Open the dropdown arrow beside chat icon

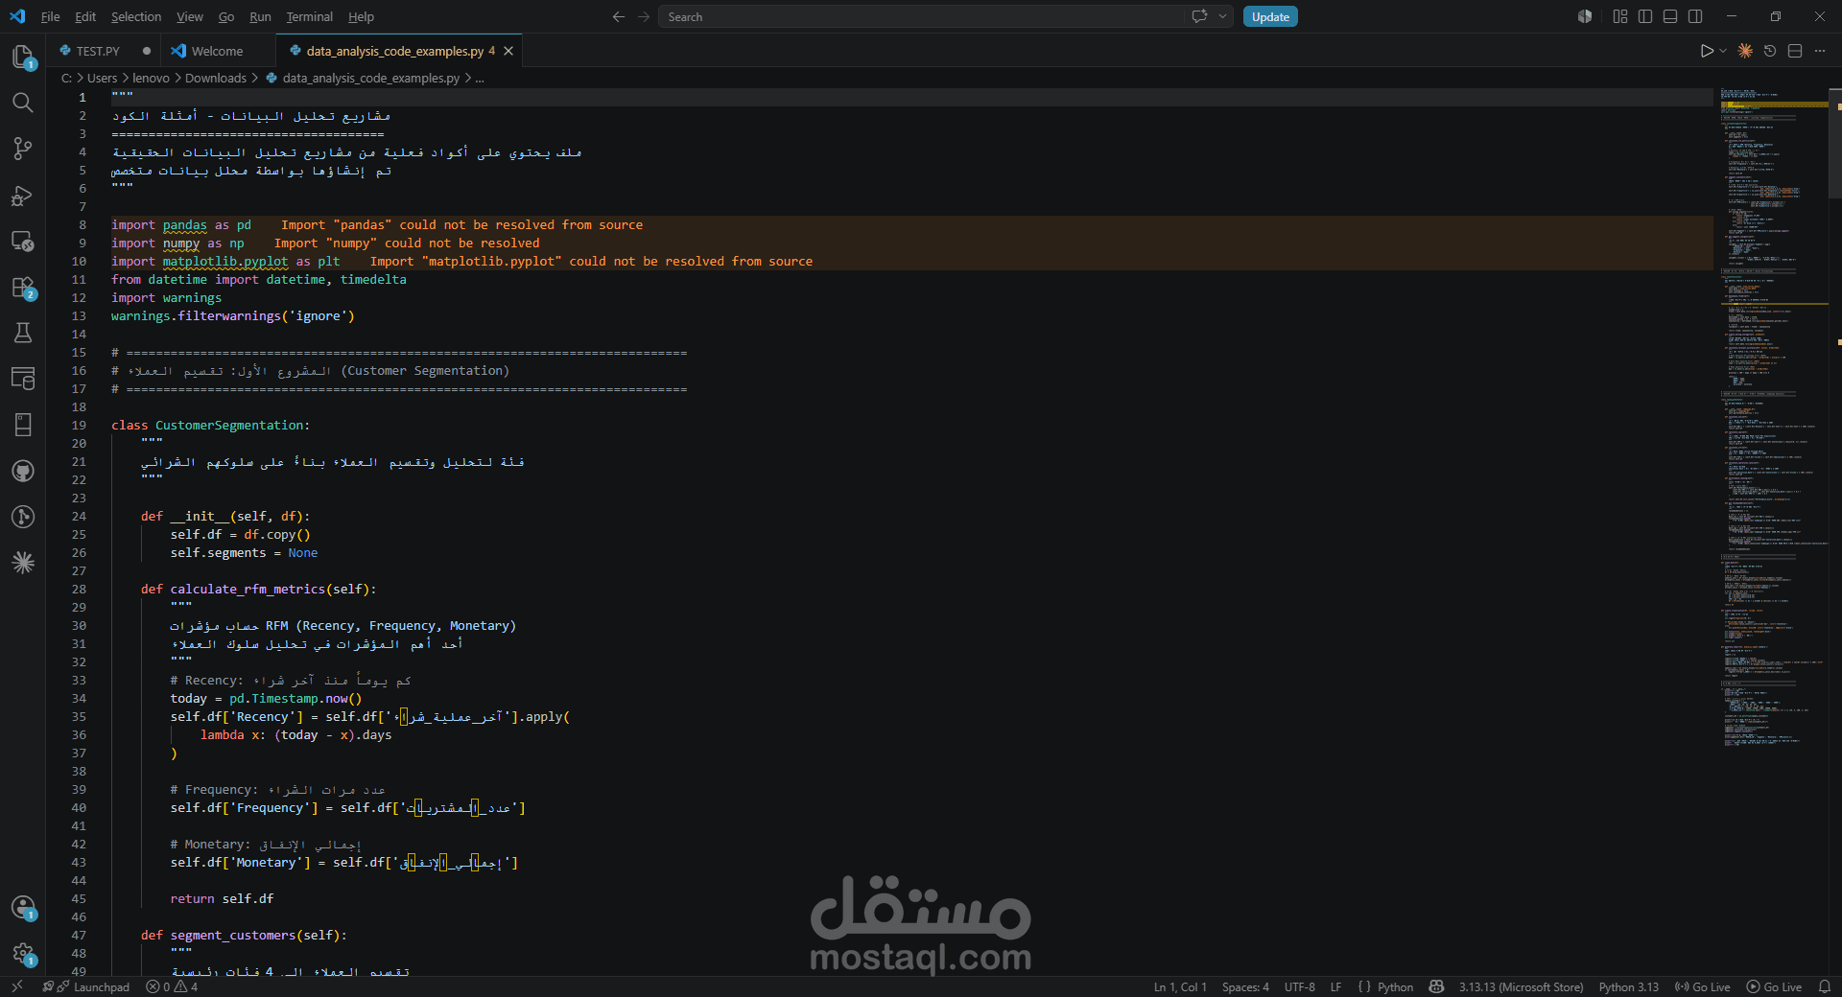pos(1222,16)
